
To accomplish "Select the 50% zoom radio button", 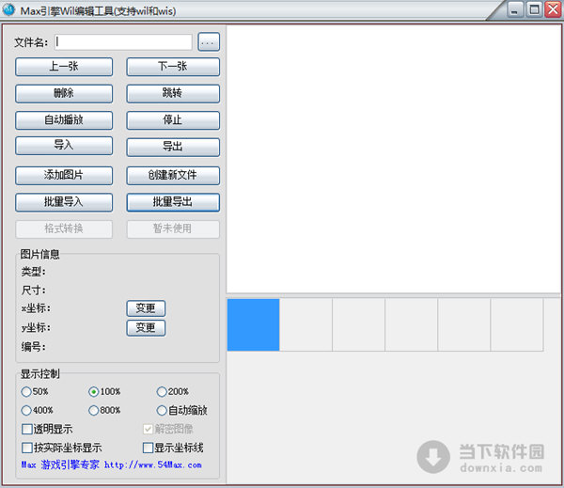I will pos(26,391).
